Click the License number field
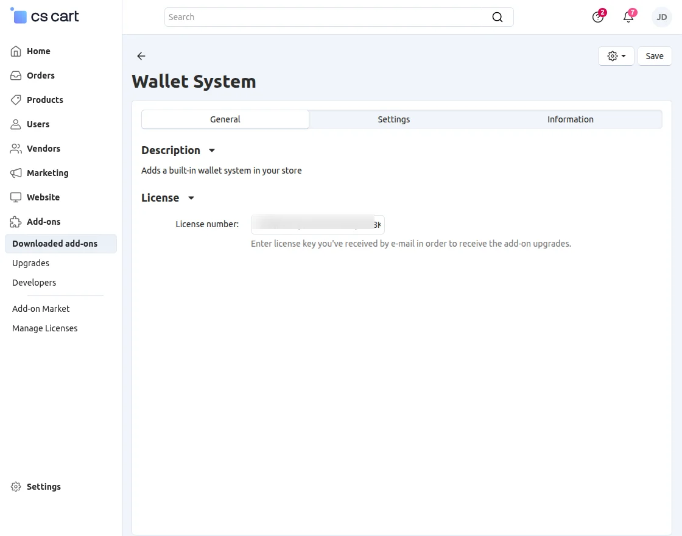682x536 pixels. pyautogui.click(x=317, y=224)
